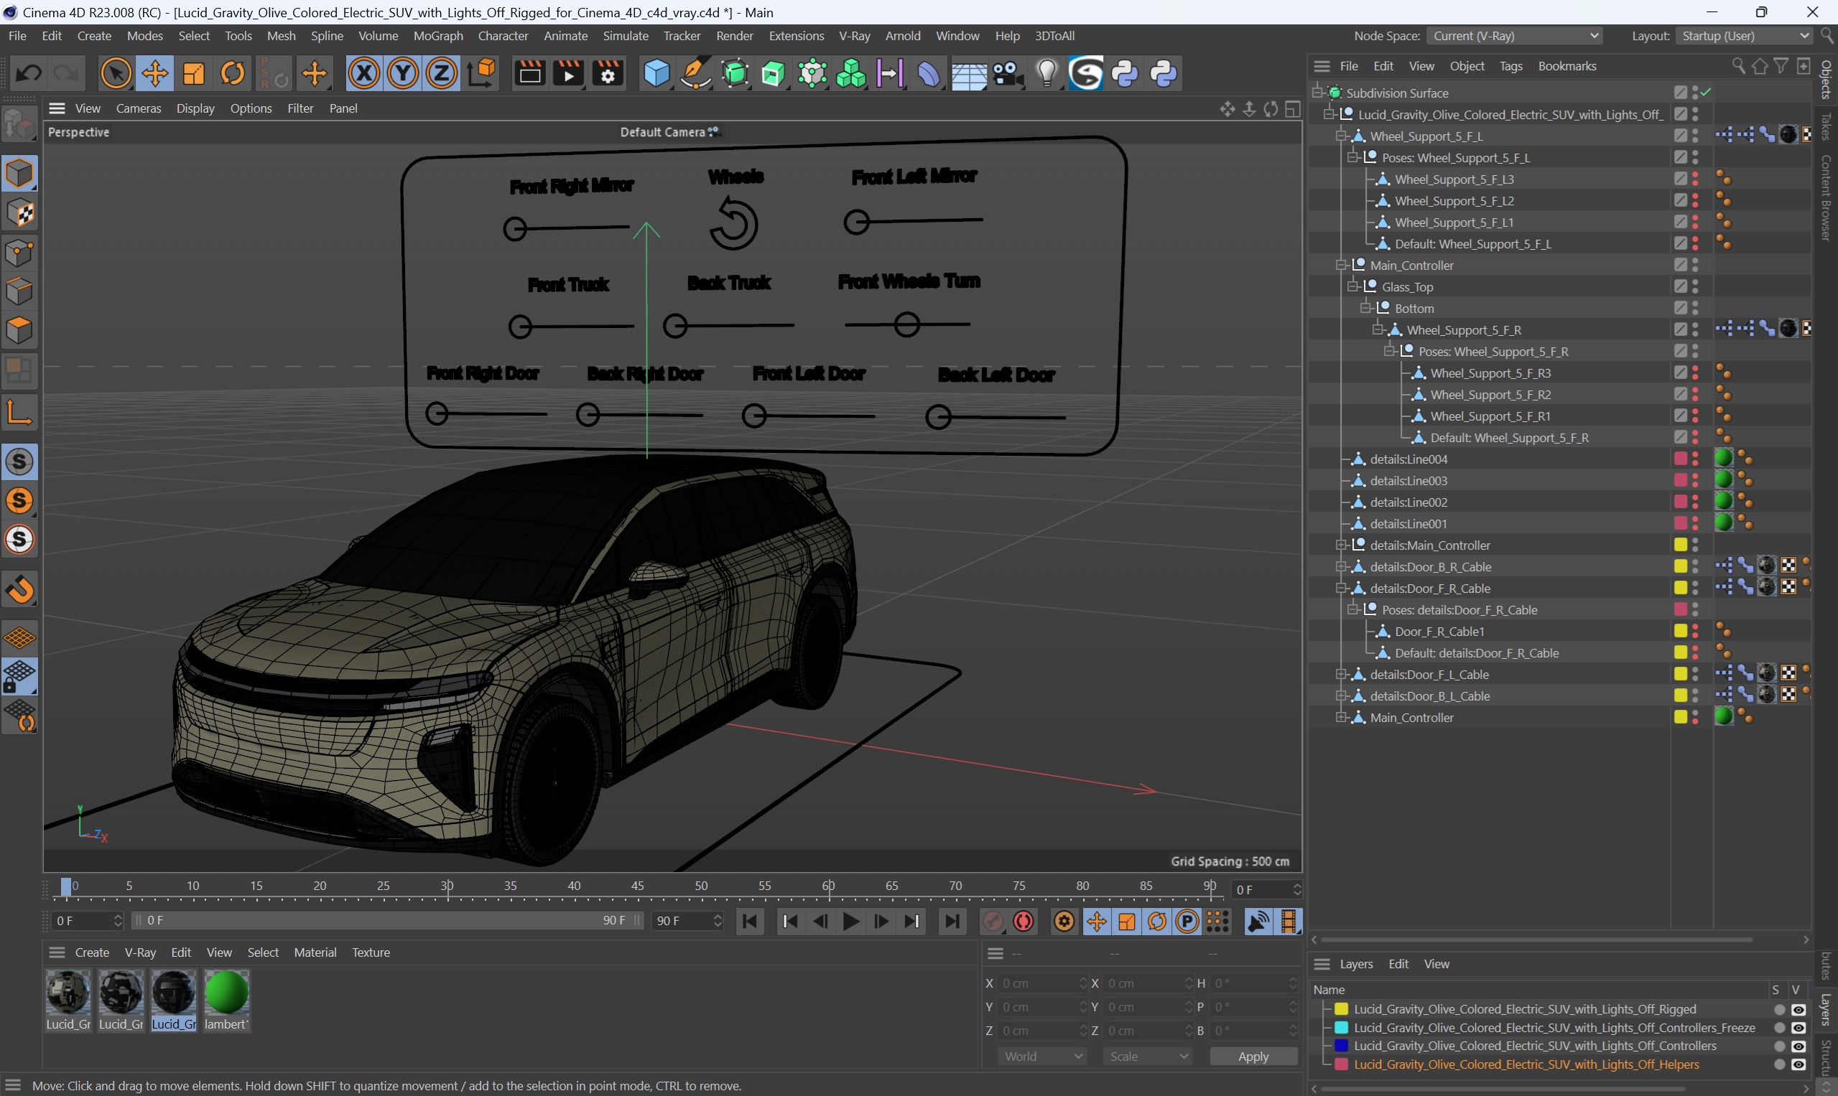Open Object Manager Bookmarks menu

pyautogui.click(x=1567, y=67)
